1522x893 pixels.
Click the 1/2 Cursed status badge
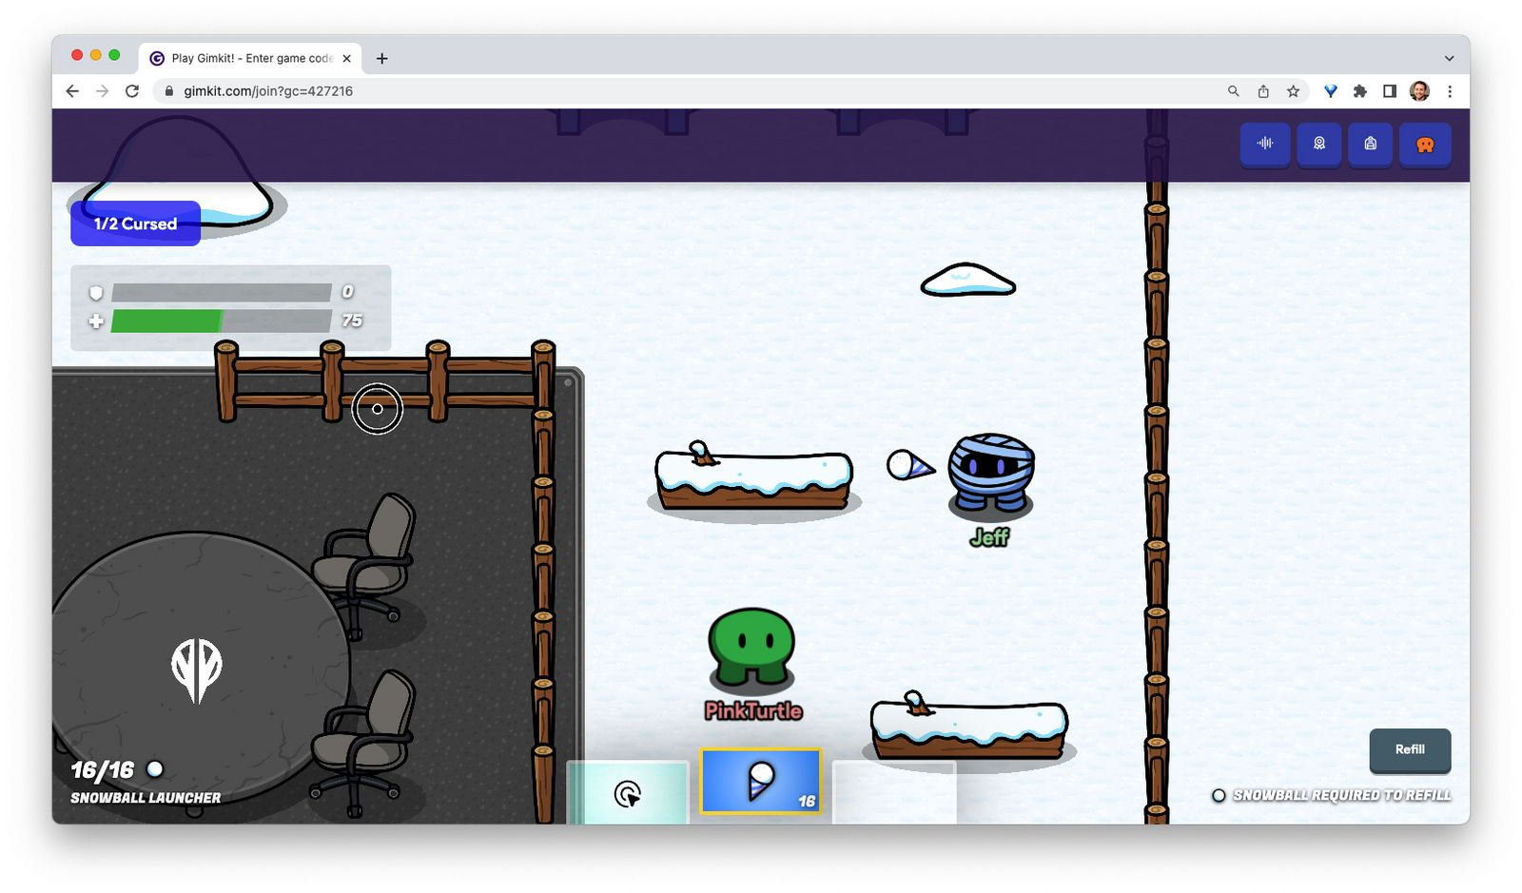pos(135,223)
